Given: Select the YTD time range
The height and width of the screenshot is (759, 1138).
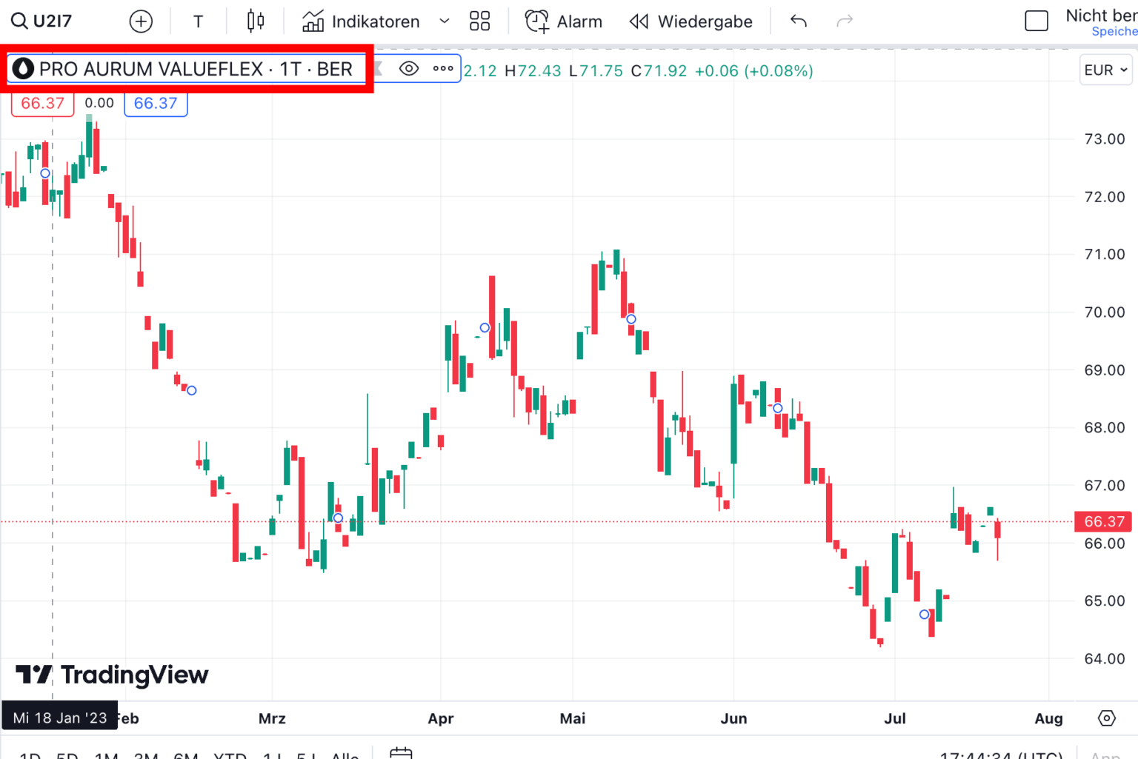Looking at the screenshot, I should (x=230, y=755).
